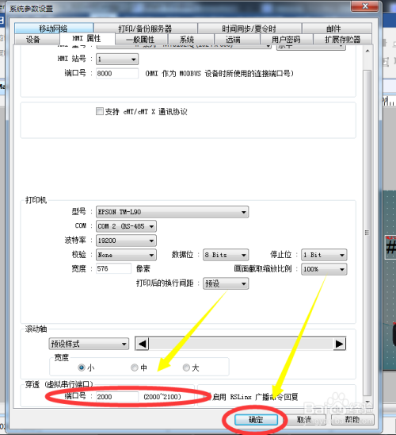Viewport: 396px width, 435px height.
Task: Open the 设备 tab
Action: point(36,39)
